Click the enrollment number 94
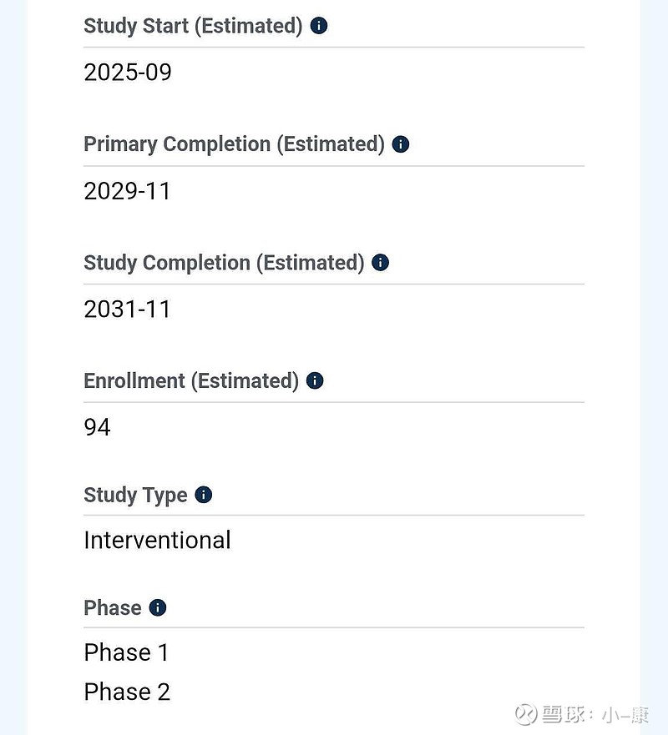Viewport: 668px width, 735px height. (x=97, y=427)
